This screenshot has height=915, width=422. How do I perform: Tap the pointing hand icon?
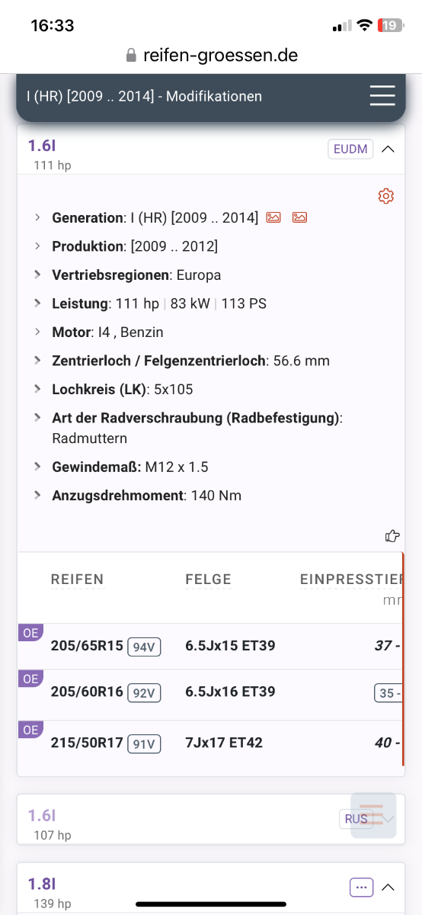pyautogui.click(x=392, y=536)
